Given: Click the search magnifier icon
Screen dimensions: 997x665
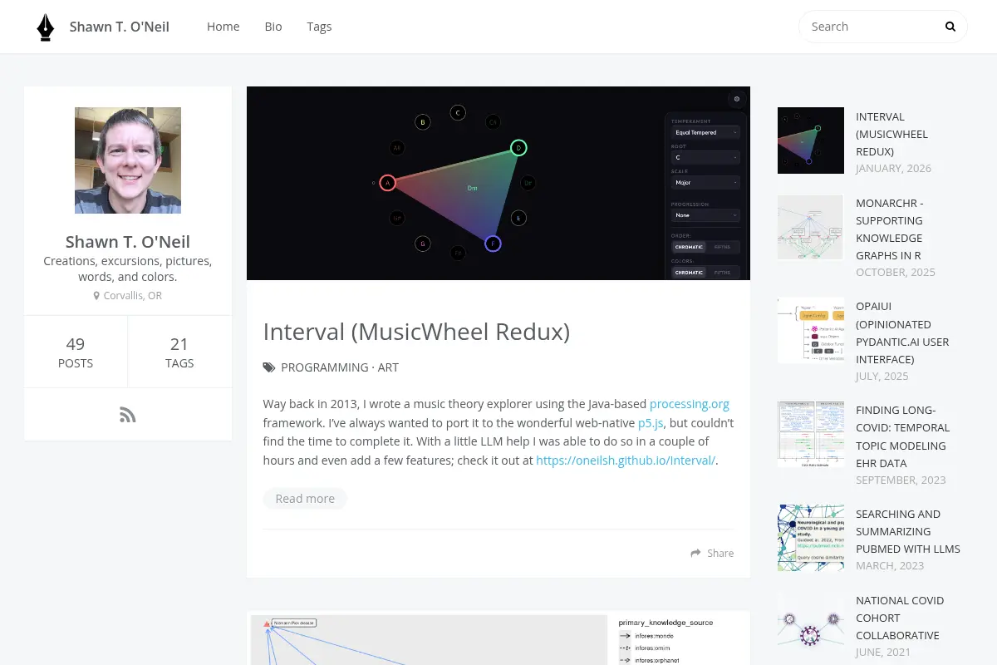Looking at the screenshot, I should tap(950, 27).
